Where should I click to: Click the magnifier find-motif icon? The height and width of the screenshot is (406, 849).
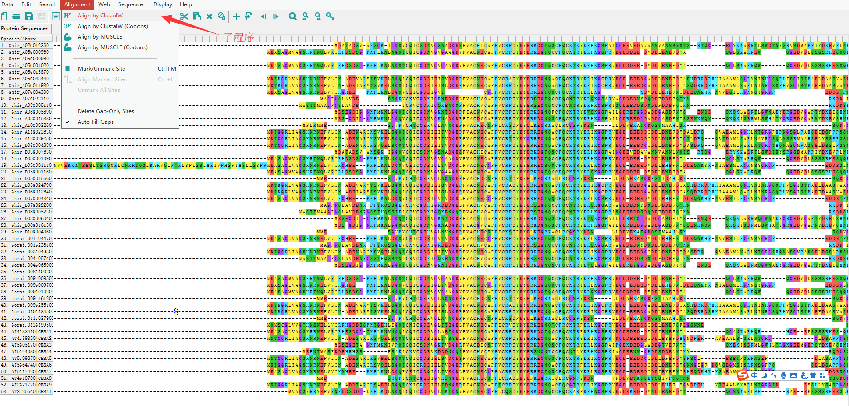[292, 16]
